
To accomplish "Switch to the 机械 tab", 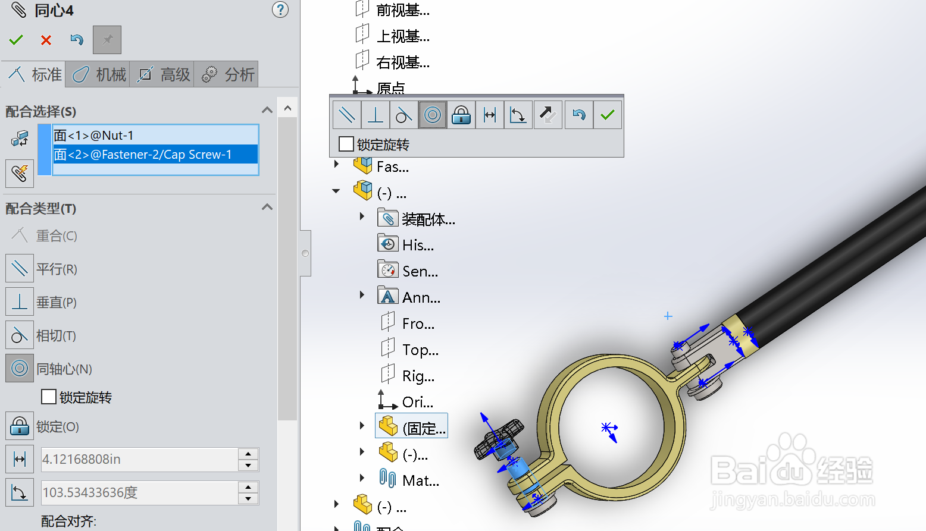I will pyautogui.click(x=98, y=74).
